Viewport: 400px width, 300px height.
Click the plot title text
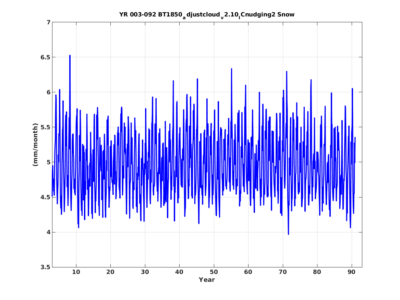[x=207, y=15]
